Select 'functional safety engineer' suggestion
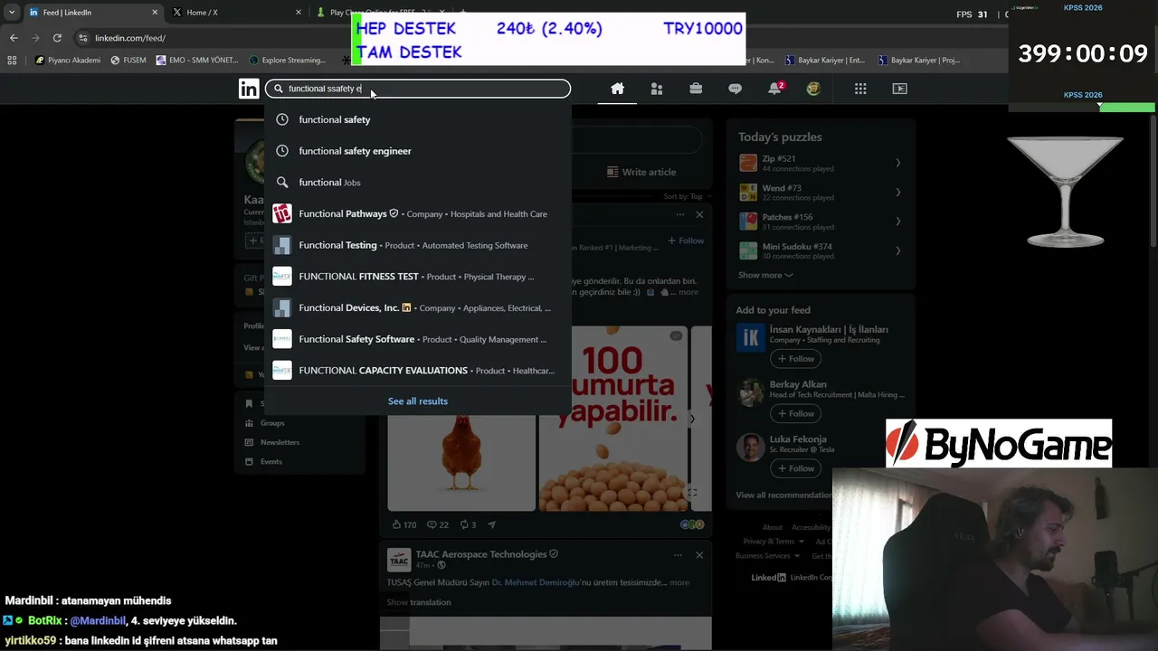 pos(418,151)
